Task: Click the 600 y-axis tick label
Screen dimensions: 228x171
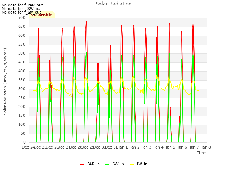Action: click(22, 36)
